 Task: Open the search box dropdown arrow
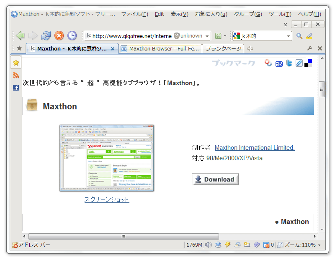point(288,36)
